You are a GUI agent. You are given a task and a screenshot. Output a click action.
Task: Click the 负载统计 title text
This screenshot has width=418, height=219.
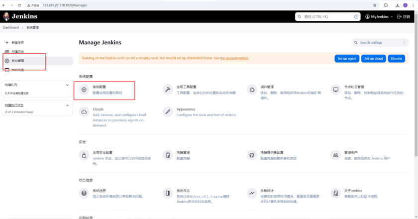coord(267,191)
